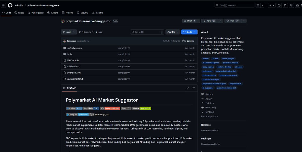Click the Python 3.11+ badge
Viewport: 302px width, 152px height.
[74, 108]
